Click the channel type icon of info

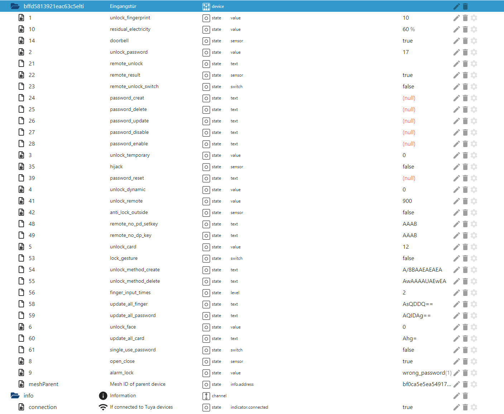[206, 396]
